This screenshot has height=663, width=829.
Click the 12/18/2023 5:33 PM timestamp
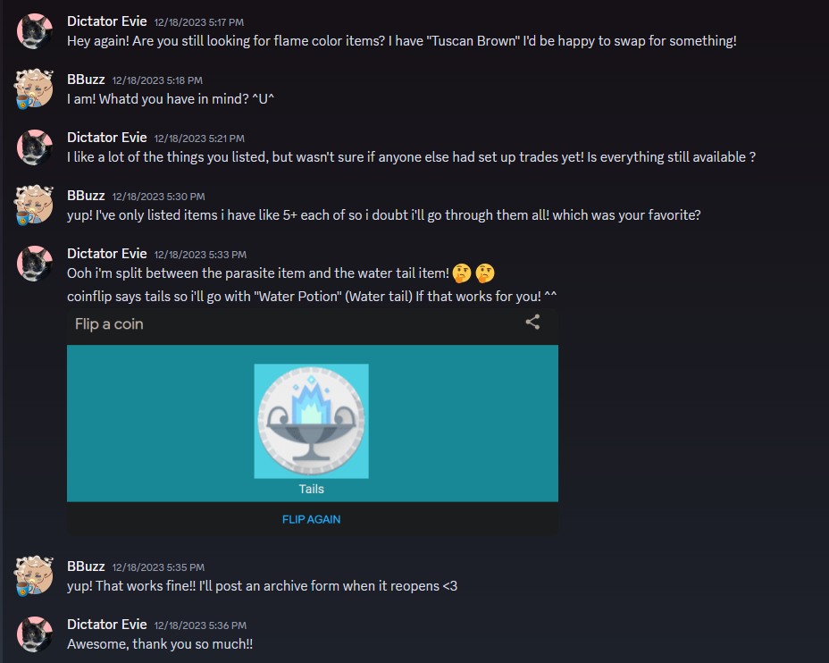[200, 255]
